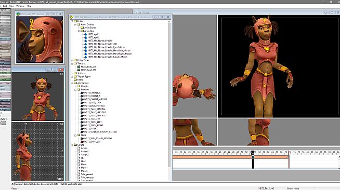Viewport: 340px width, 190px height.
Task: Open the Action2 script document icon
Action: pos(79,152)
